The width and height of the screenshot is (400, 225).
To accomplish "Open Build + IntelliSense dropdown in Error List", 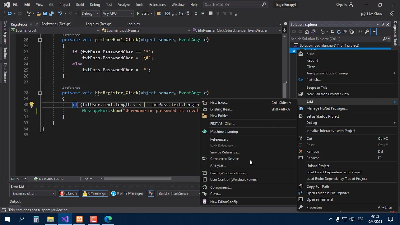I will coord(179,193).
